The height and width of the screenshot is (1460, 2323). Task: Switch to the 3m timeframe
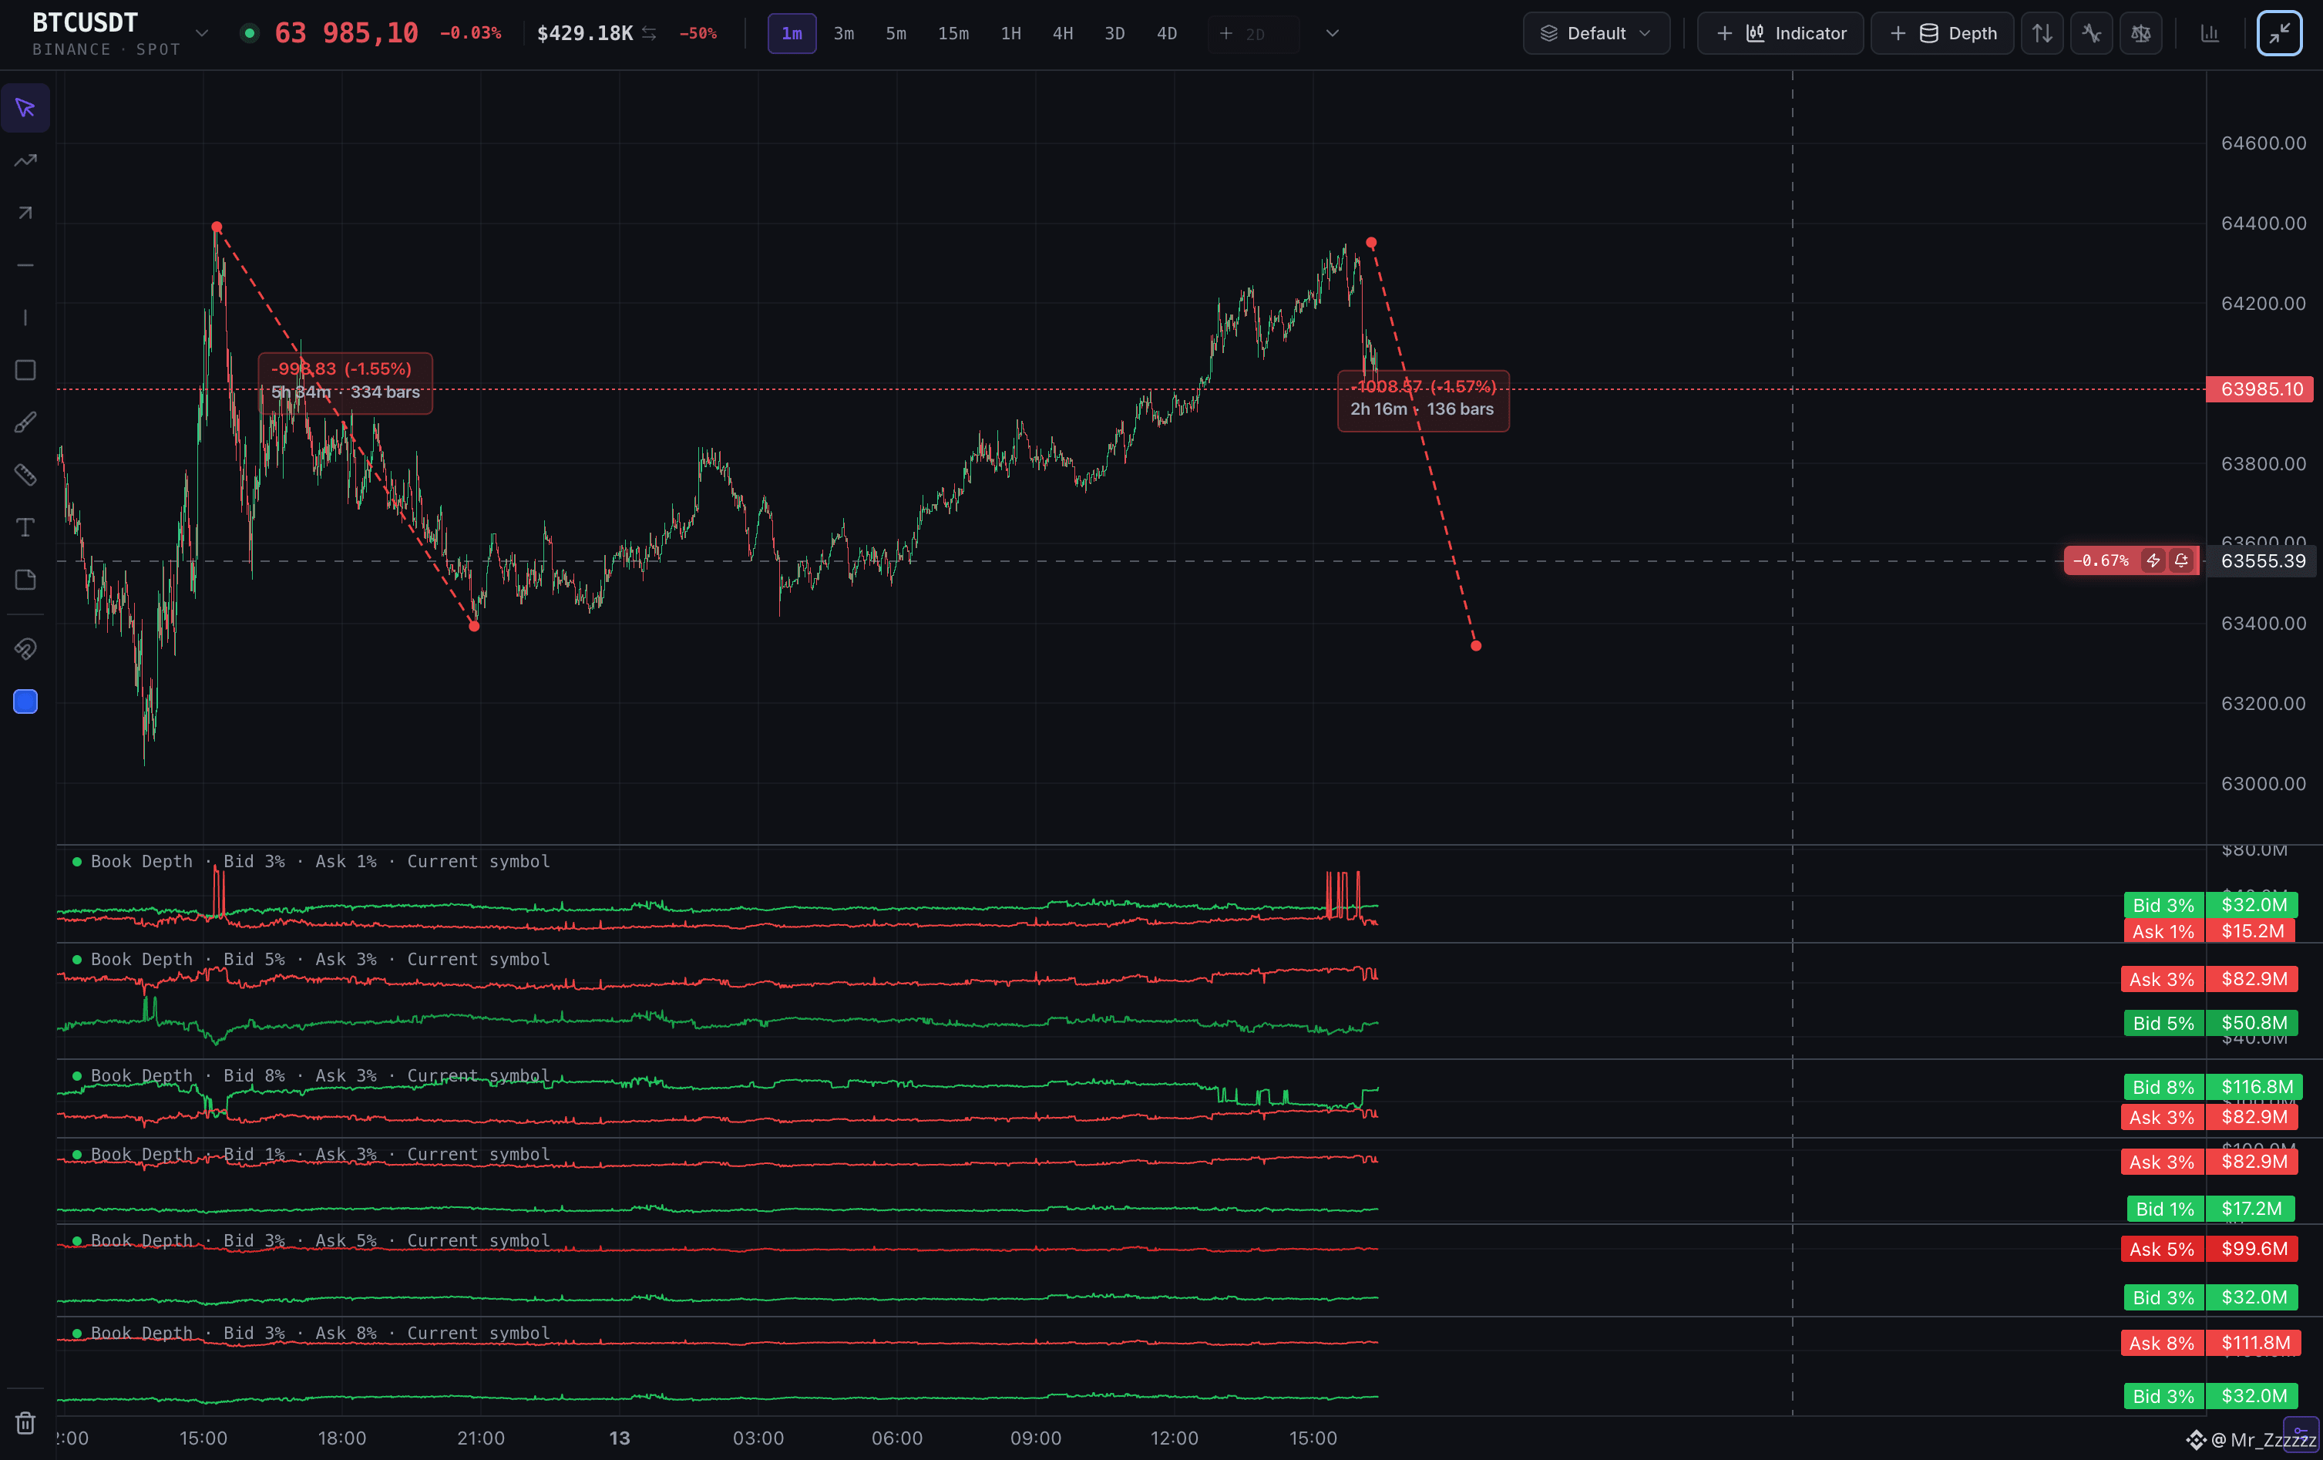pos(844,33)
